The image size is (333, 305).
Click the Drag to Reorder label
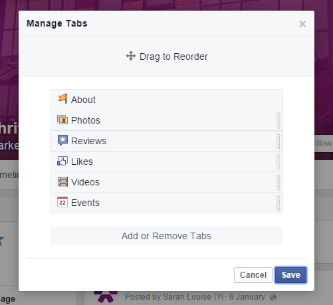point(173,56)
